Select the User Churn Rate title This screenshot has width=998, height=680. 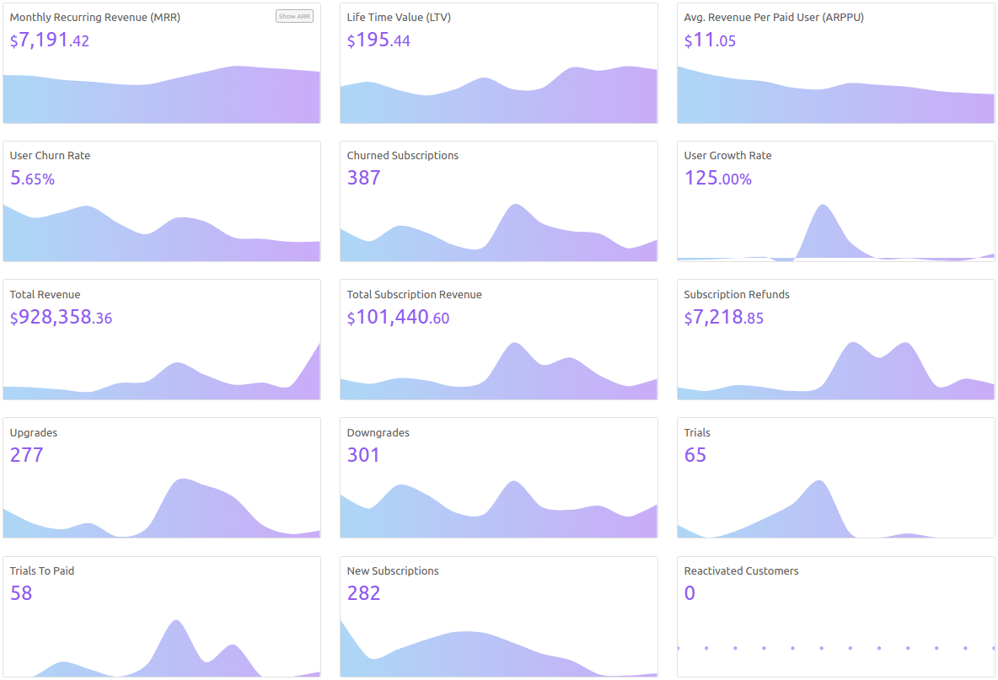click(50, 155)
